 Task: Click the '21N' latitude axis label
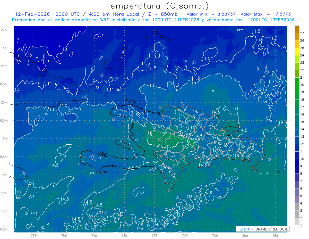pos(4,66)
